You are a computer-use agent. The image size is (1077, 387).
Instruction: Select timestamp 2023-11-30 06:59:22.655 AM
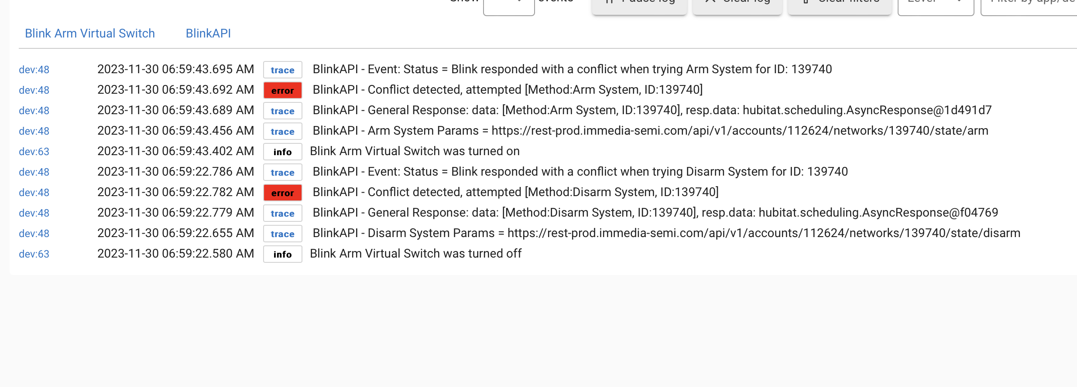(175, 233)
